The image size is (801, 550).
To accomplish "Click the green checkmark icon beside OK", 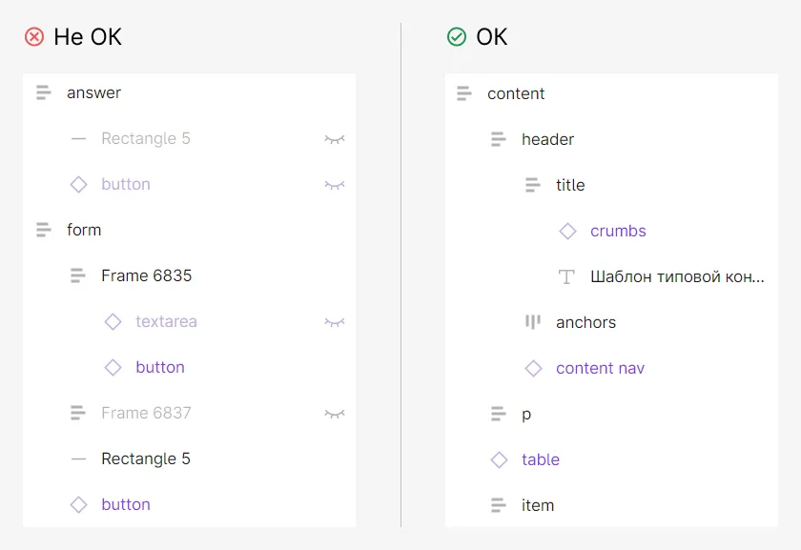I will click(456, 37).
